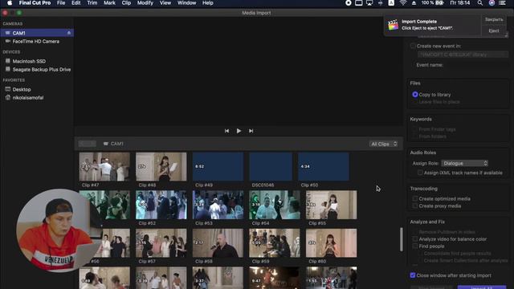Viewport: 514px width, 289px height.
Task: Open the Window menu
Action: click(186, 3)
